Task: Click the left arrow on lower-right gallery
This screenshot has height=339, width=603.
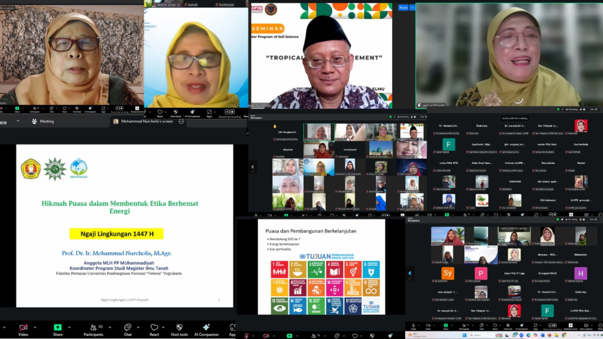Action: click(x=409, y=273)
